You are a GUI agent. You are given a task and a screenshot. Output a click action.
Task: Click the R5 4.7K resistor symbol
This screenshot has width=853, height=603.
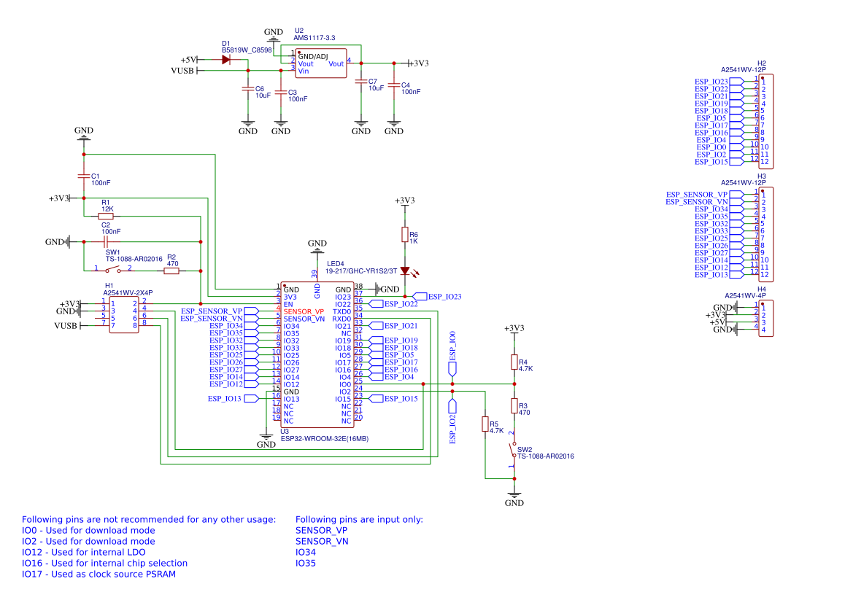485,424
